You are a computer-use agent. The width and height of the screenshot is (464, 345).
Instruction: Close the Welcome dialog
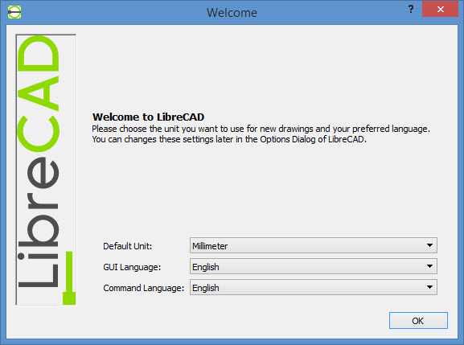click(x=440, y=9)
